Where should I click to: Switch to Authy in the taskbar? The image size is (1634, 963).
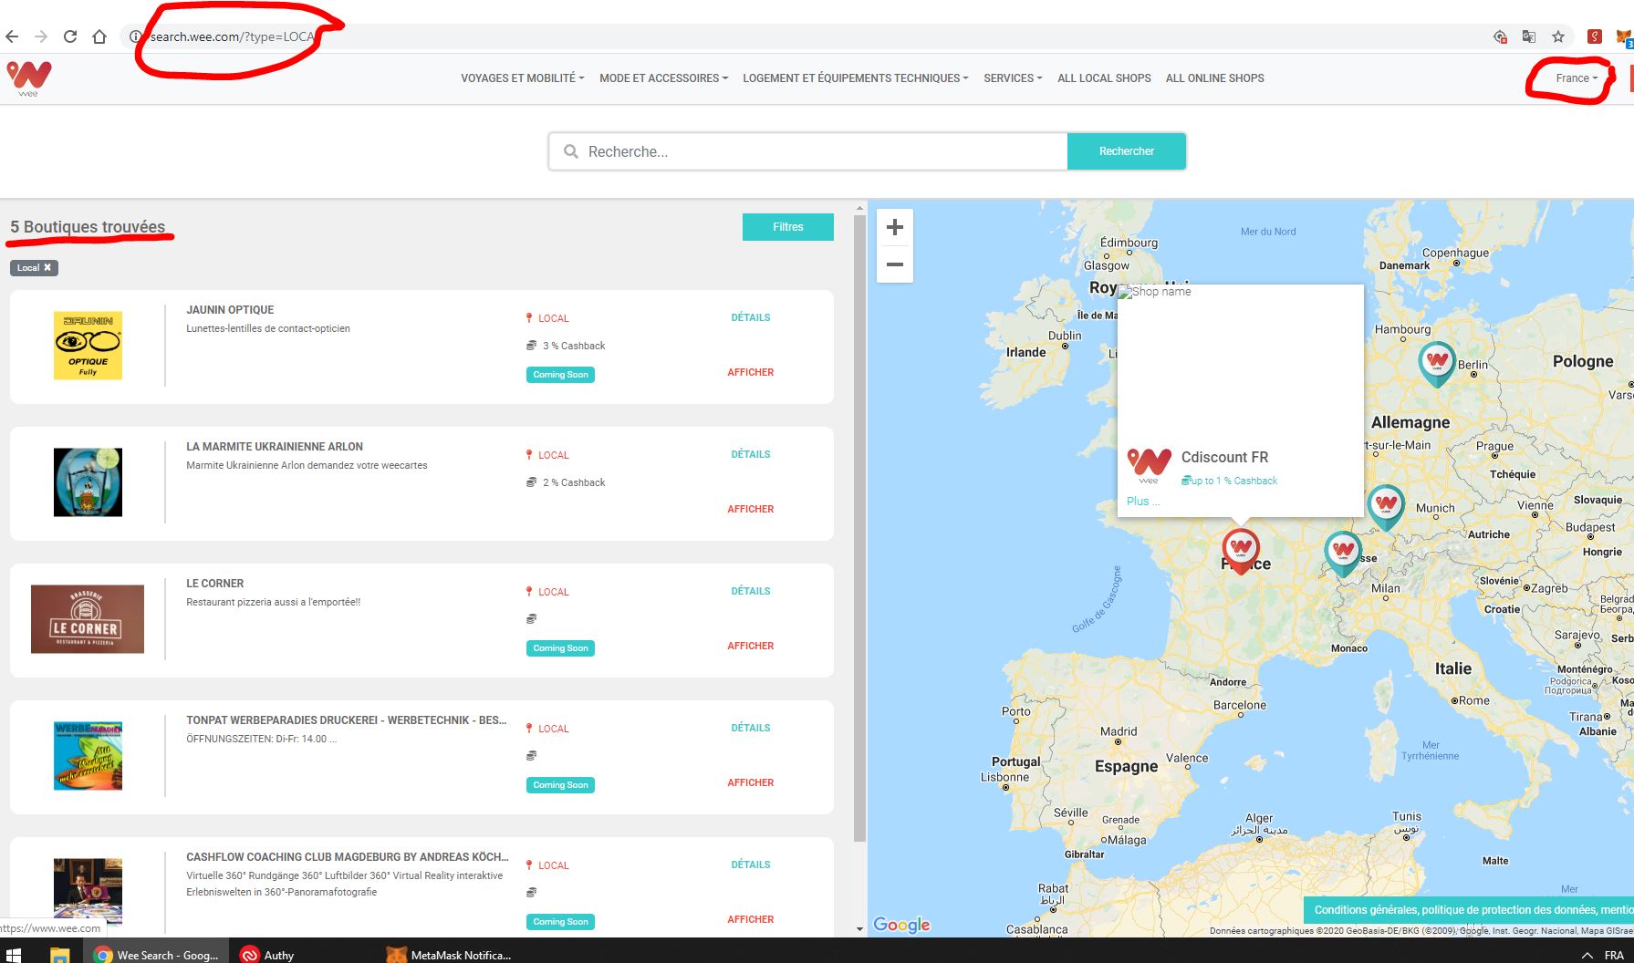267,955
